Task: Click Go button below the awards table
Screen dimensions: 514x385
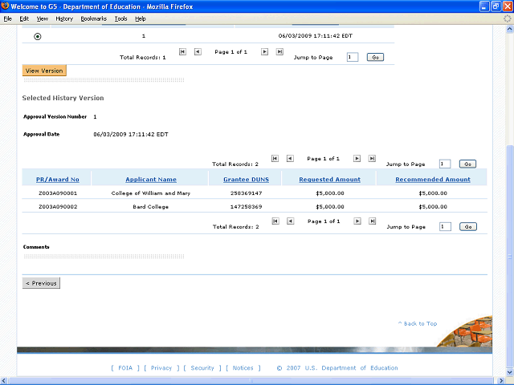Action: pos(468,226)
